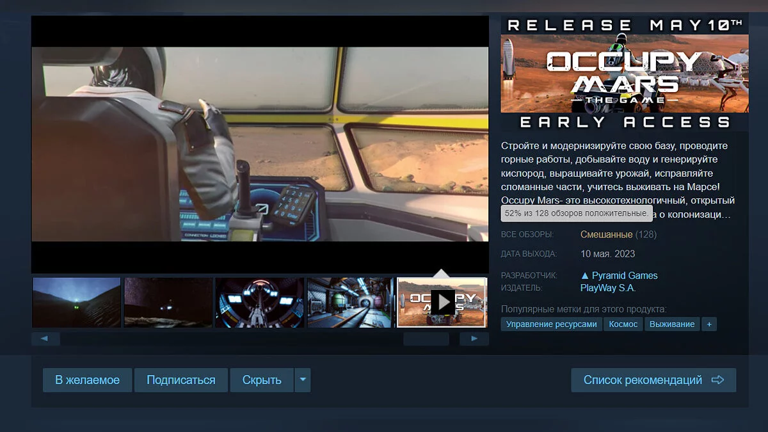Screen dimensions: 768x432
Task: Select the 'Выживание' tag
Action: (x=672, y=324)
